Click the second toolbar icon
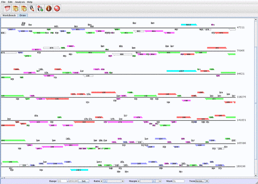 [15, 8]
